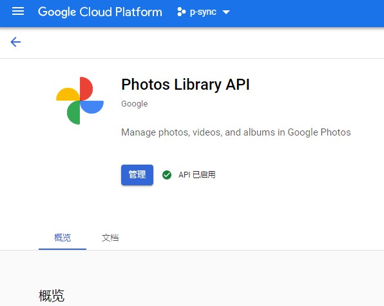Click the green petal of Photos logo
Viewport: 384px width, 306px height.
coord(73,112)
